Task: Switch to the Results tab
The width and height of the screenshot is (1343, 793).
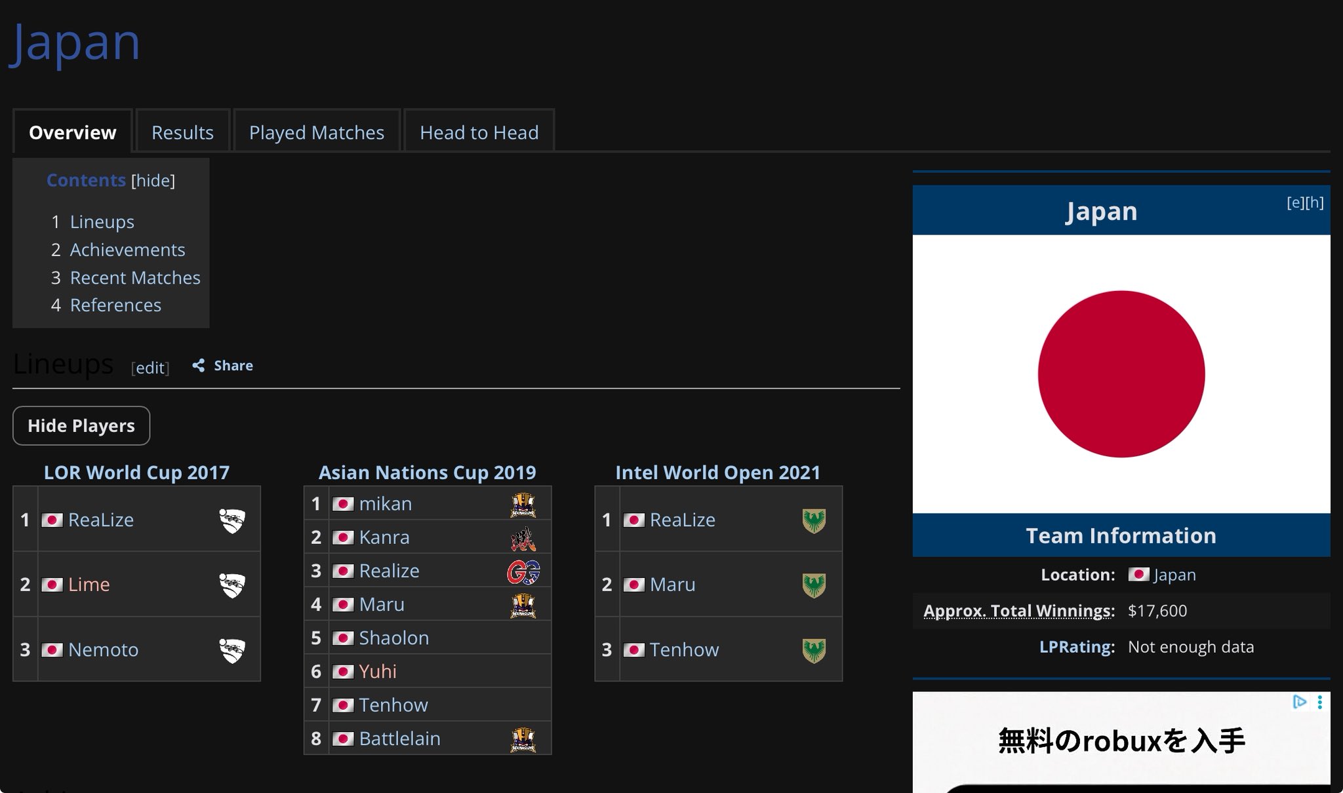Action: [182, 132]
